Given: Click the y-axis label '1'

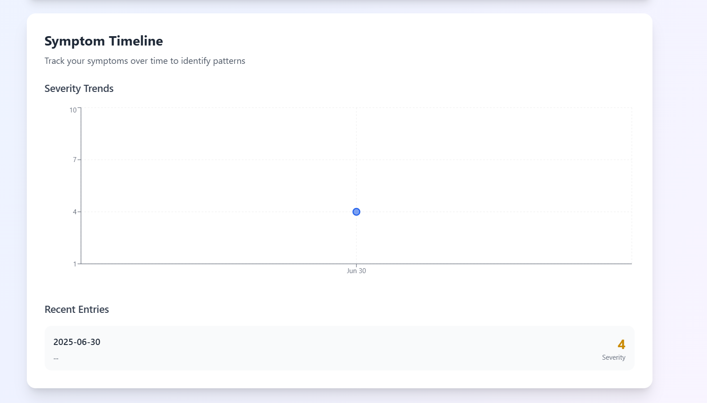Looking at the screenshot, I should [x=75, y=264].
